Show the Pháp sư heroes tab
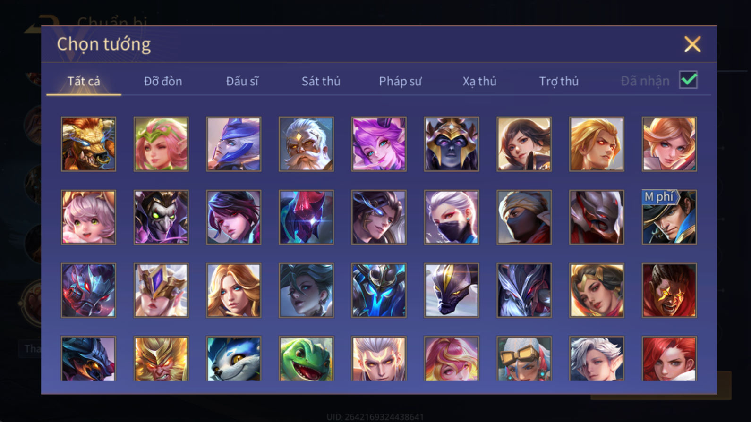Screen dimensions: 751x422 [400, 81]
